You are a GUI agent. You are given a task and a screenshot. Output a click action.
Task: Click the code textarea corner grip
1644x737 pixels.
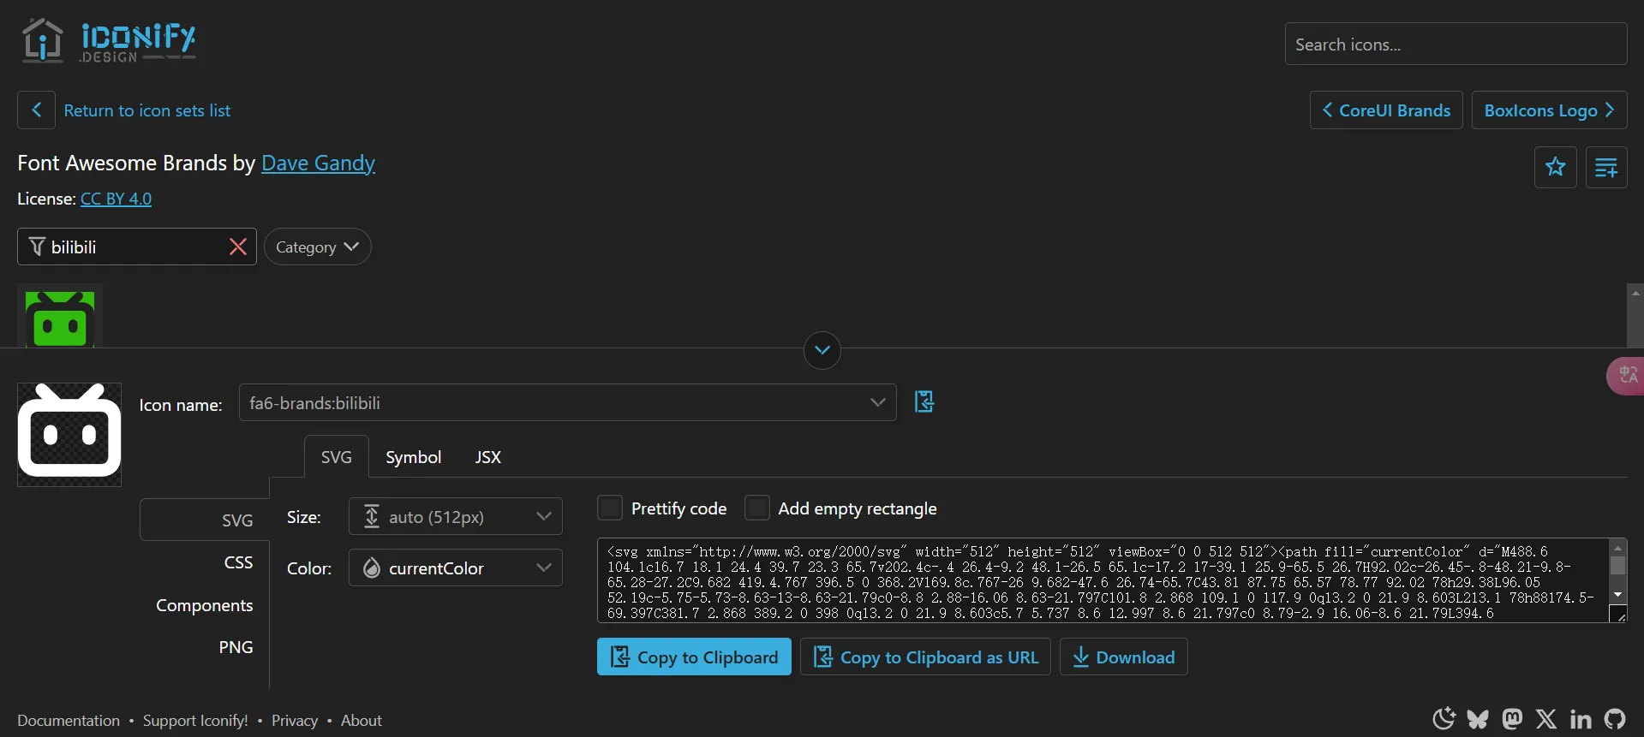[x=1619, y=615]
